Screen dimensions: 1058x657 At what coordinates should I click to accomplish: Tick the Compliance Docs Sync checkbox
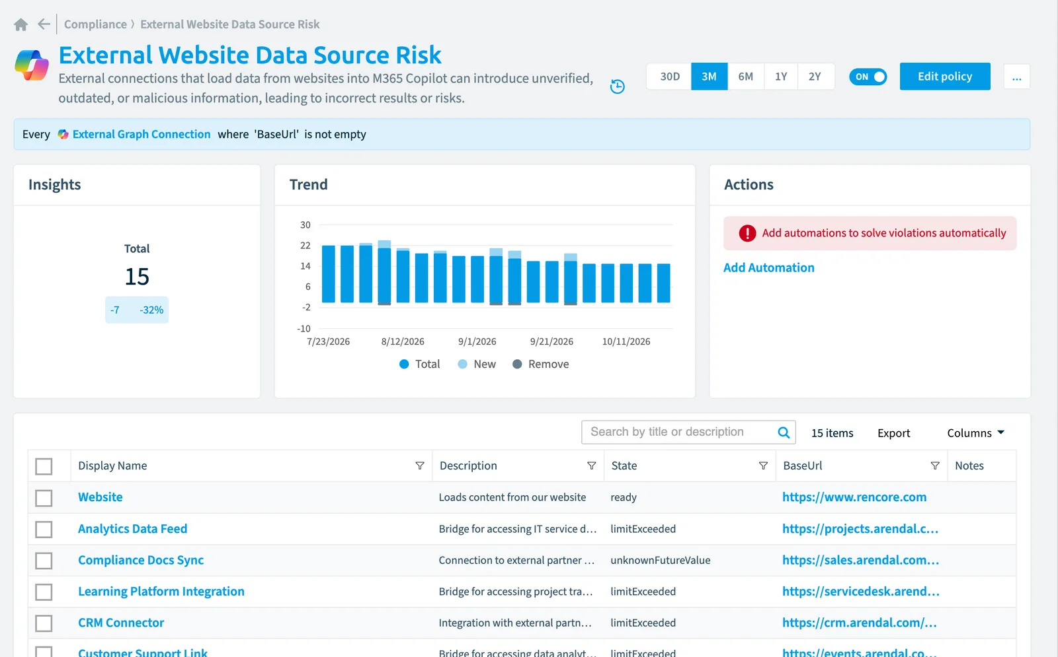pos(44,561)
